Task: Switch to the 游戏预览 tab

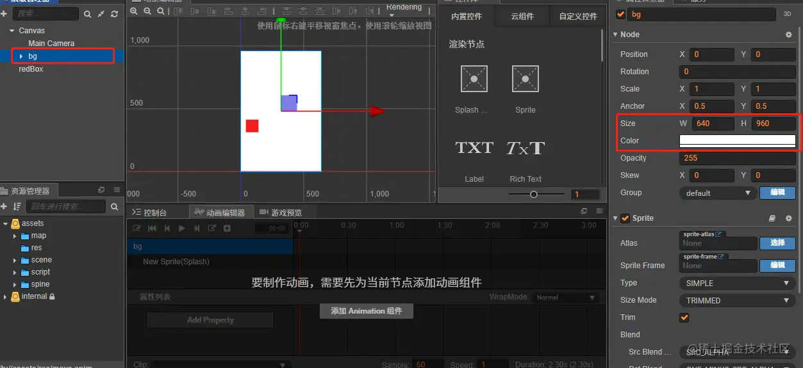Action: pos(281,212)
